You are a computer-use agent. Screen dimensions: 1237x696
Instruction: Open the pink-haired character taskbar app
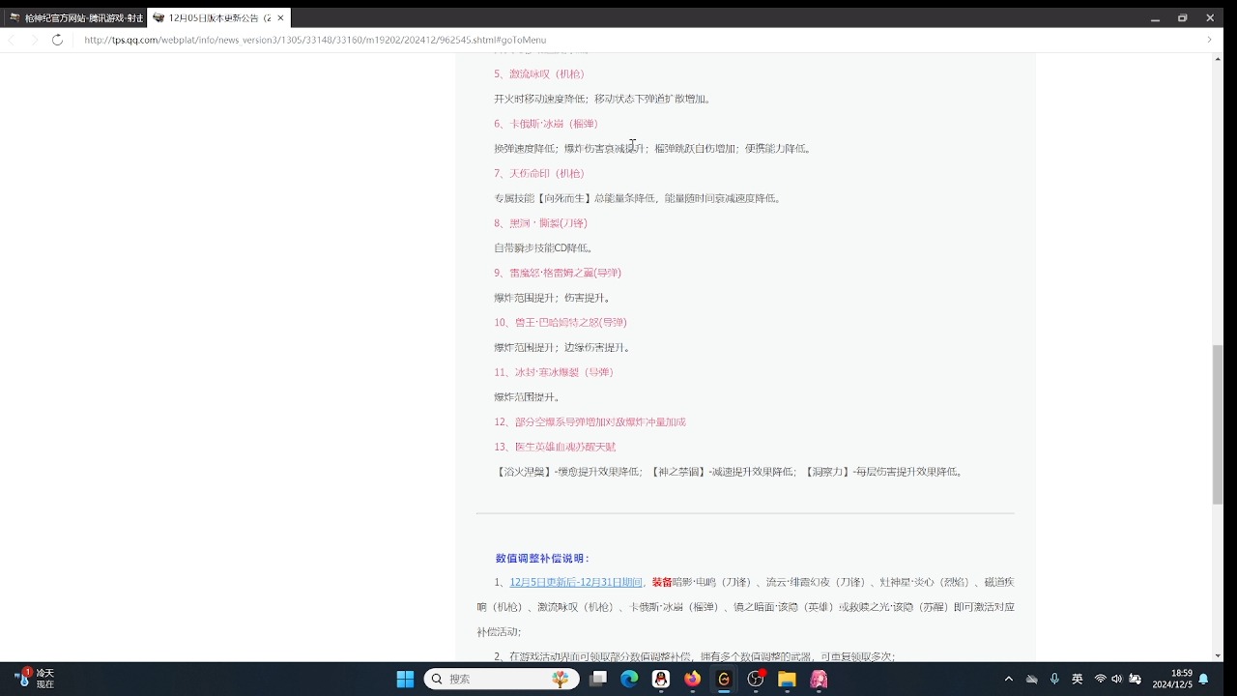pyautogui.click(x=819, y=679)
